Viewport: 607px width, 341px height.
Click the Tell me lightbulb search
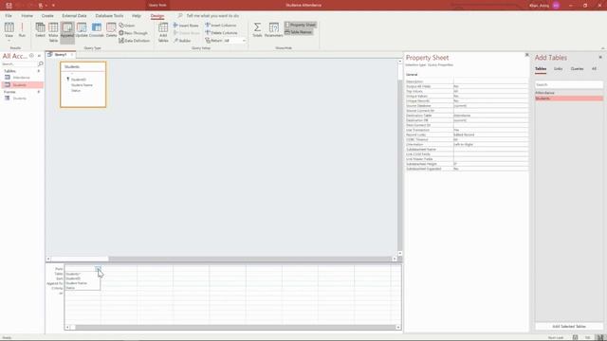click(x=180, y=16)
